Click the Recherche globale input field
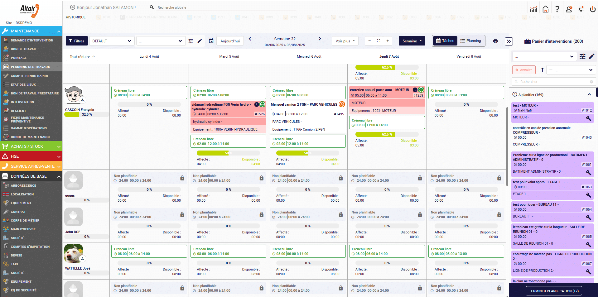This screenshot has width=598, height=297. [227, 7]
